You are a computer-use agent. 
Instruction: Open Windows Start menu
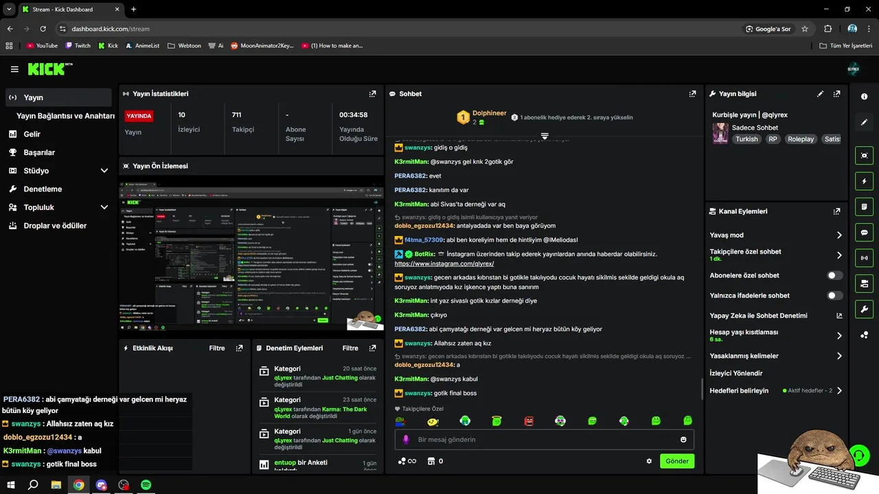[x=11, y=484]
